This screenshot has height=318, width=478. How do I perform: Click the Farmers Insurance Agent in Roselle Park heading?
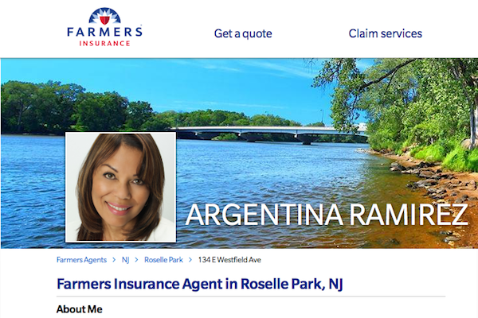(200, 284)
